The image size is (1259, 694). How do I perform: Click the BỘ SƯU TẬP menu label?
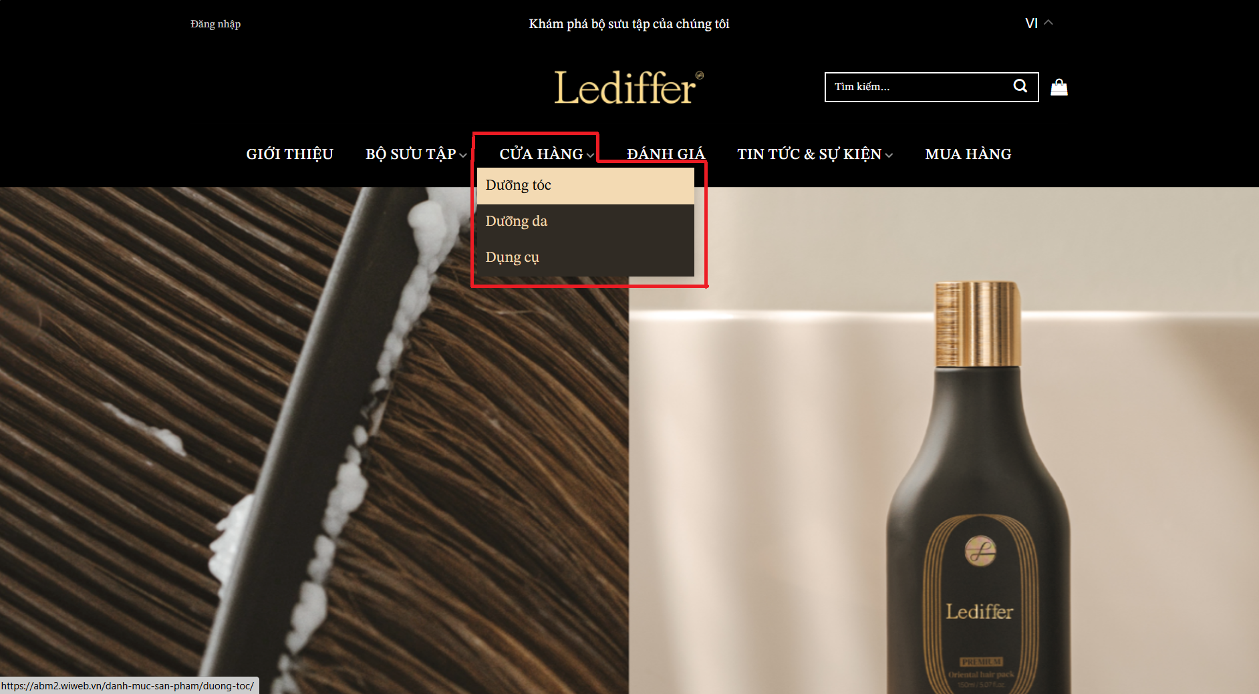tap(411, 154)
